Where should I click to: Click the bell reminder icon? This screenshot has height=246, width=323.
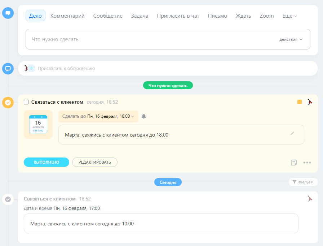coord(144,116)
